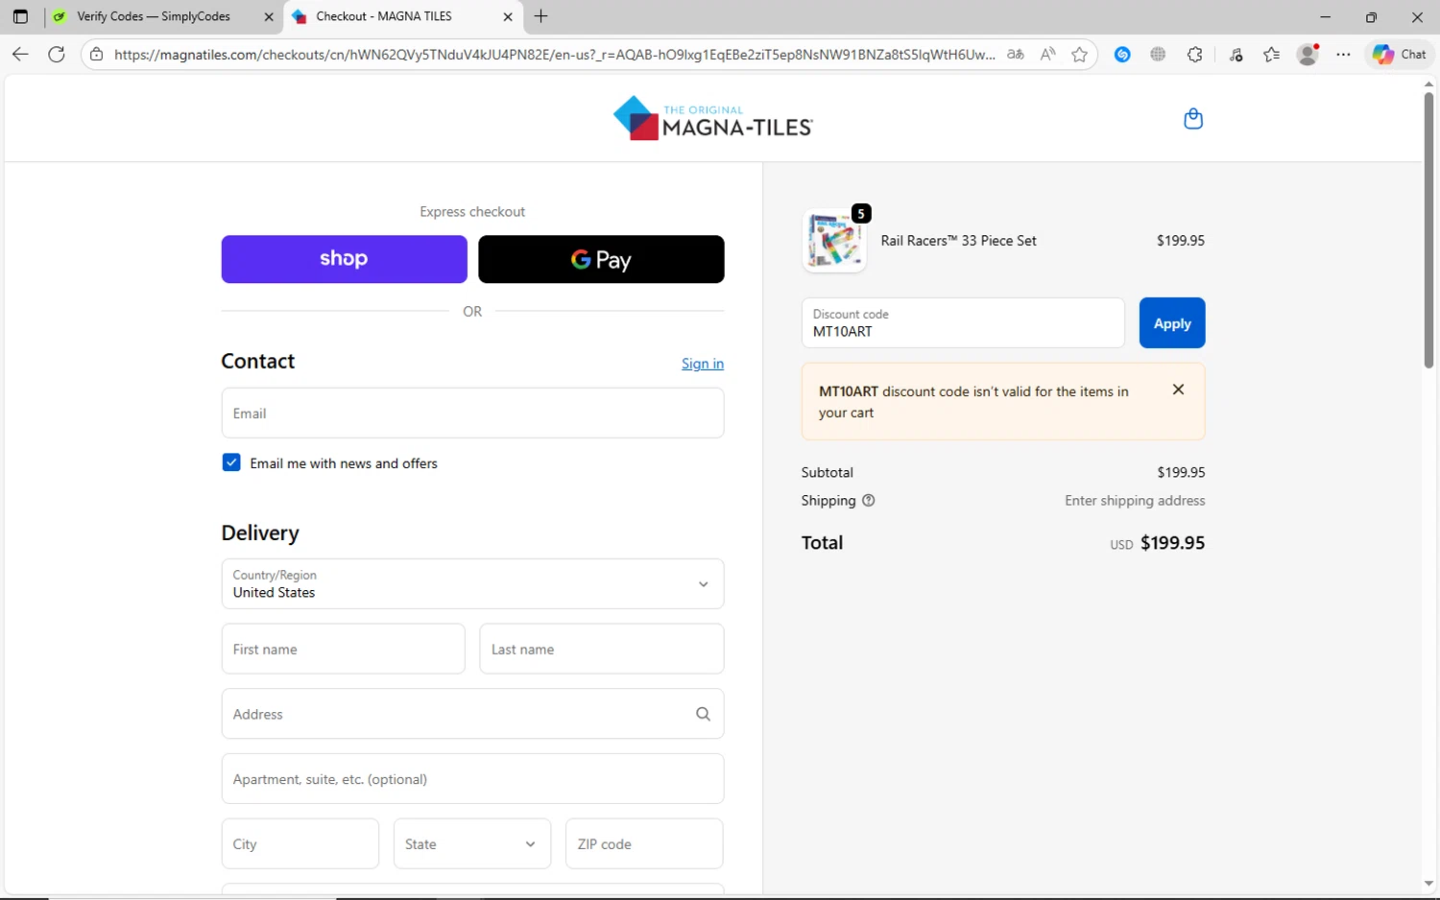Open the Settings and more menu
Screen dimensions: 1440x900
pyautogui.click(x=1343, y=55)
